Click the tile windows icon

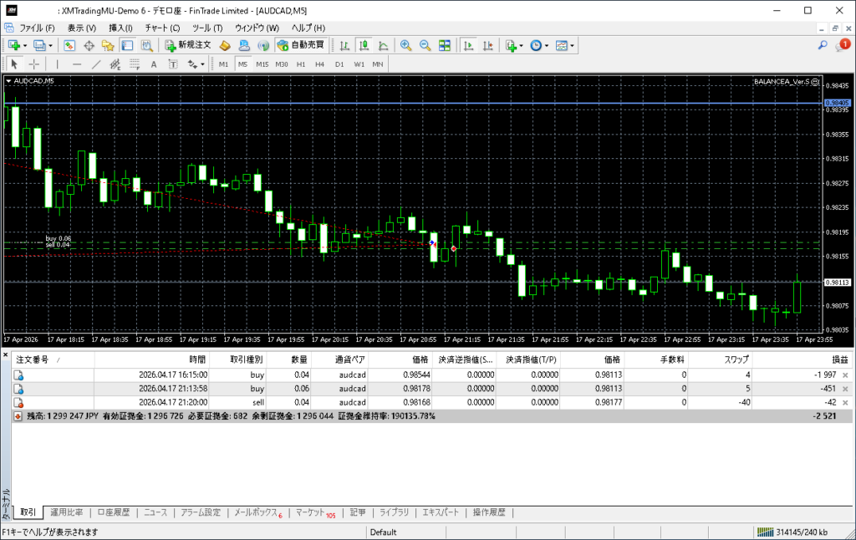445,45
